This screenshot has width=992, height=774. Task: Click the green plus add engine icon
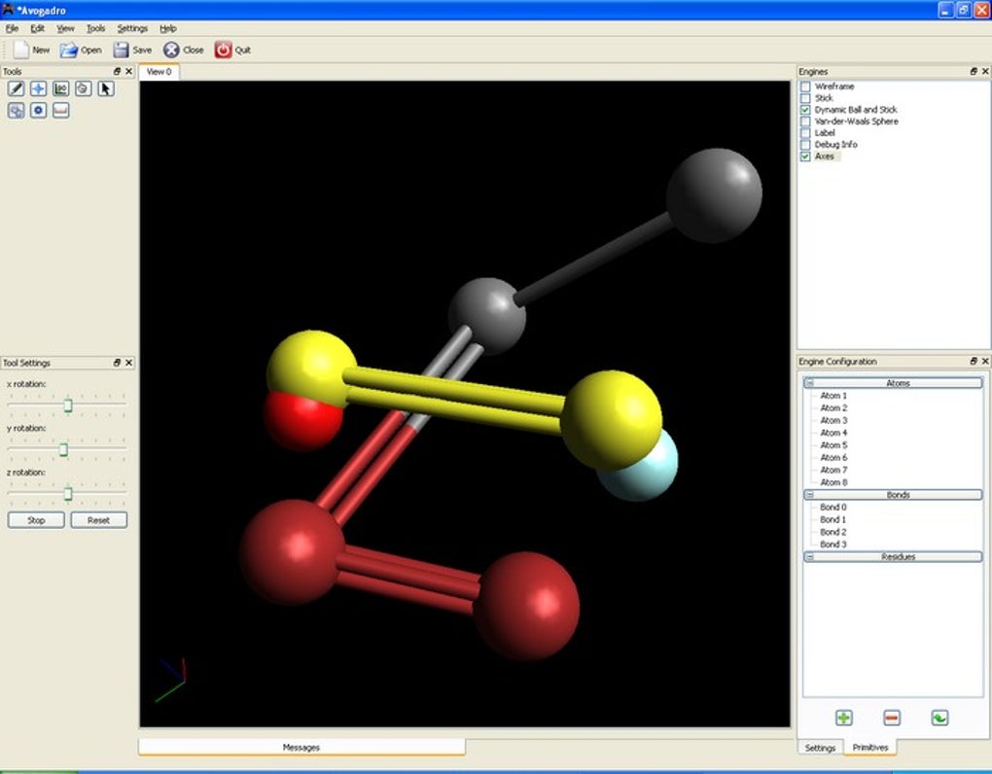click(x=843, y=718)
